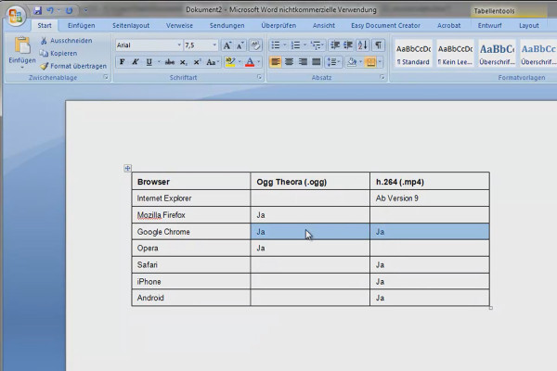Click the Kopieren button
This screenshot has height=371, width=557.
[58, 53]
